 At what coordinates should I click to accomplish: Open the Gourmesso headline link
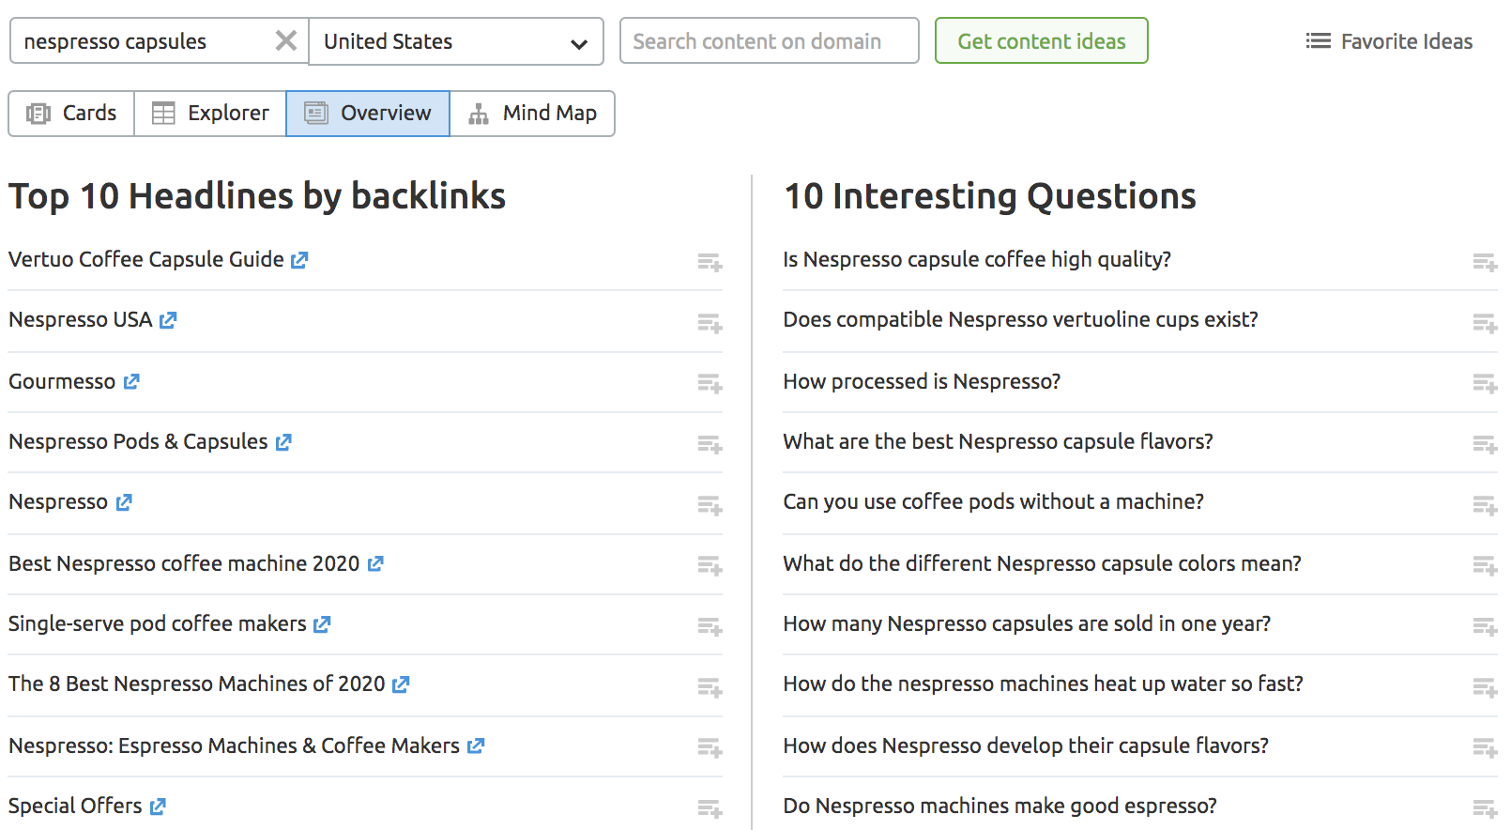tap(62, 382)
